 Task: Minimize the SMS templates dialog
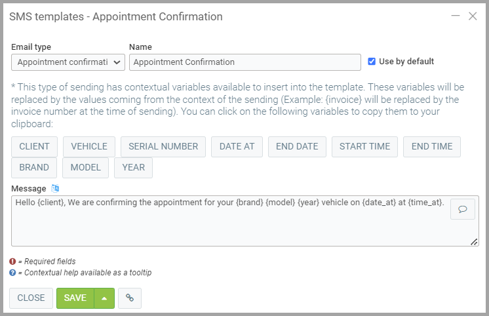pyautogui.click(x=456, y=16)
